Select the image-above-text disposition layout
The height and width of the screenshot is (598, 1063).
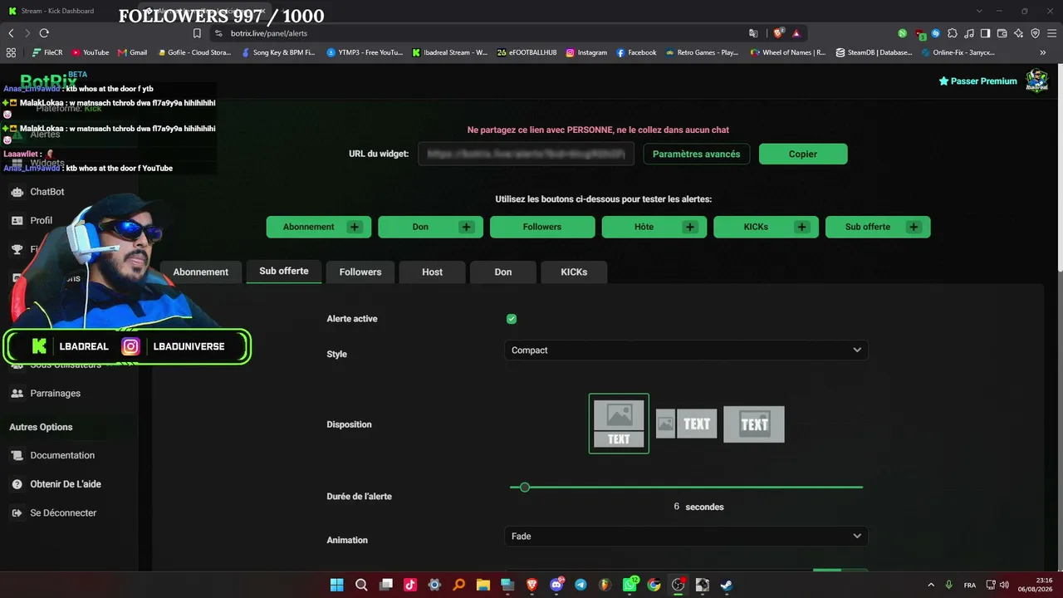(619, 424)
